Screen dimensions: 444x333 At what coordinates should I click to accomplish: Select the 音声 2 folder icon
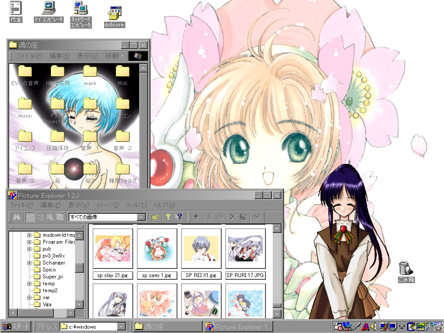(x=123, y=140)
